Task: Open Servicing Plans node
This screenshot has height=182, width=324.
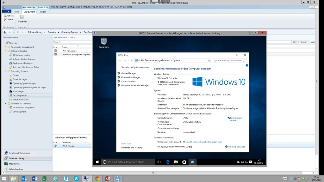Action: pyautogui.click(x=18, y=112)
